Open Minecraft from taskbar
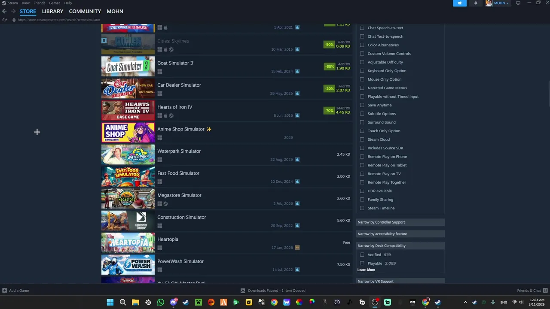 [x=199, y=302]
